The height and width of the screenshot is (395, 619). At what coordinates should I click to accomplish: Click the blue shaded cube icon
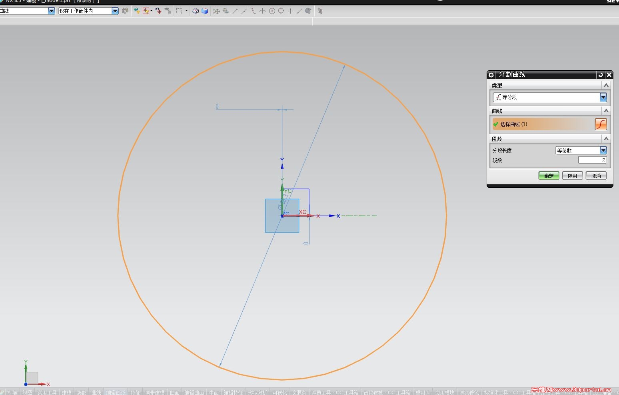pos(205,11)
